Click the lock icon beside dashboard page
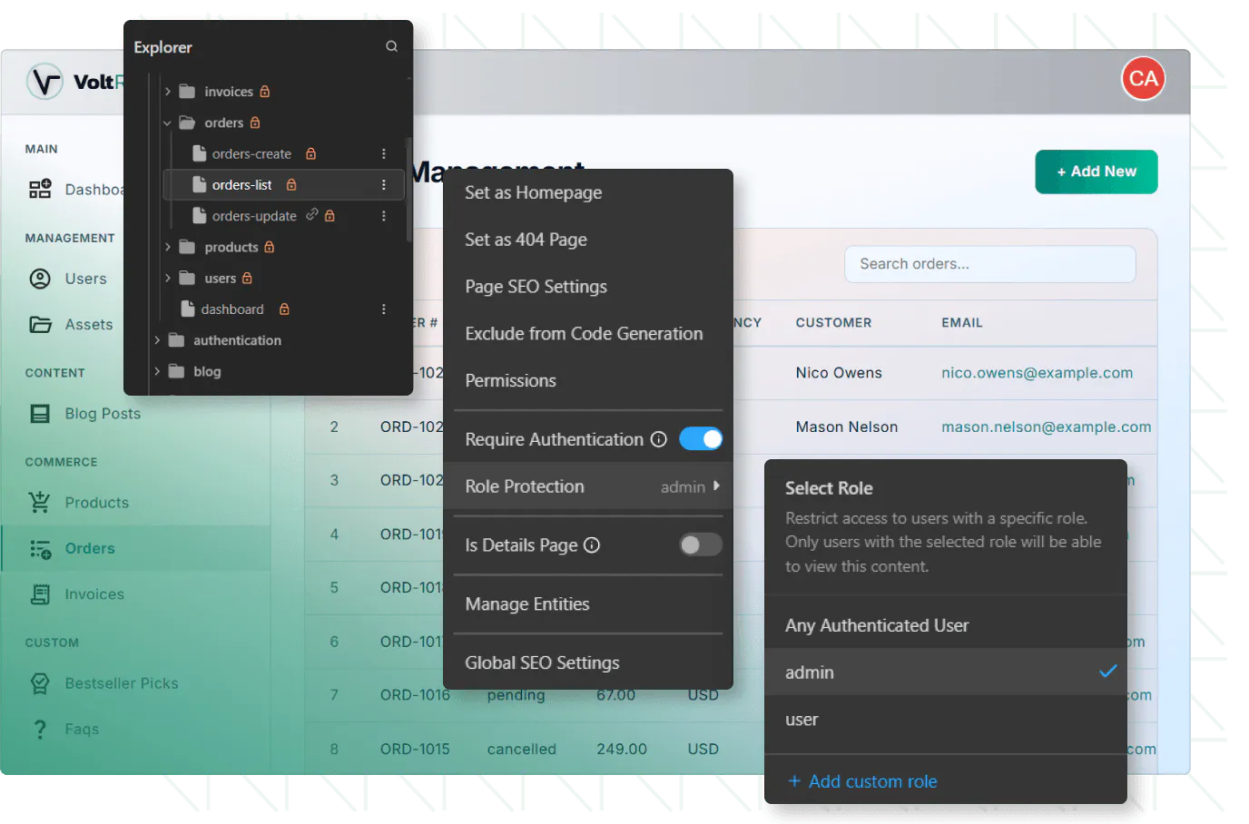Viewport: 1249px width, 824px height. (284, 309)
